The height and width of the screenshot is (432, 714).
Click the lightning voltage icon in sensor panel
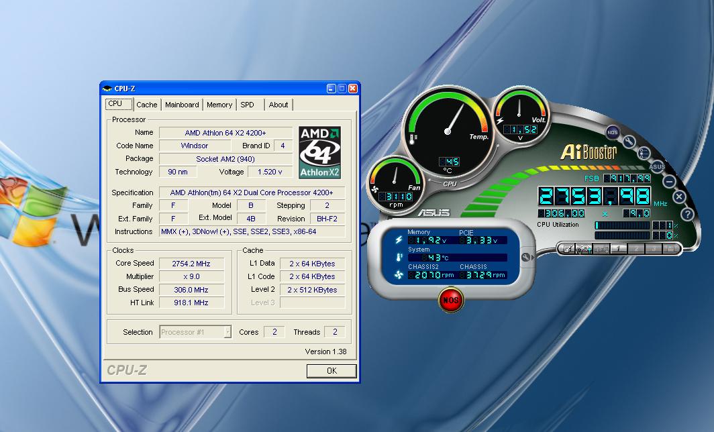click(399, 239)
